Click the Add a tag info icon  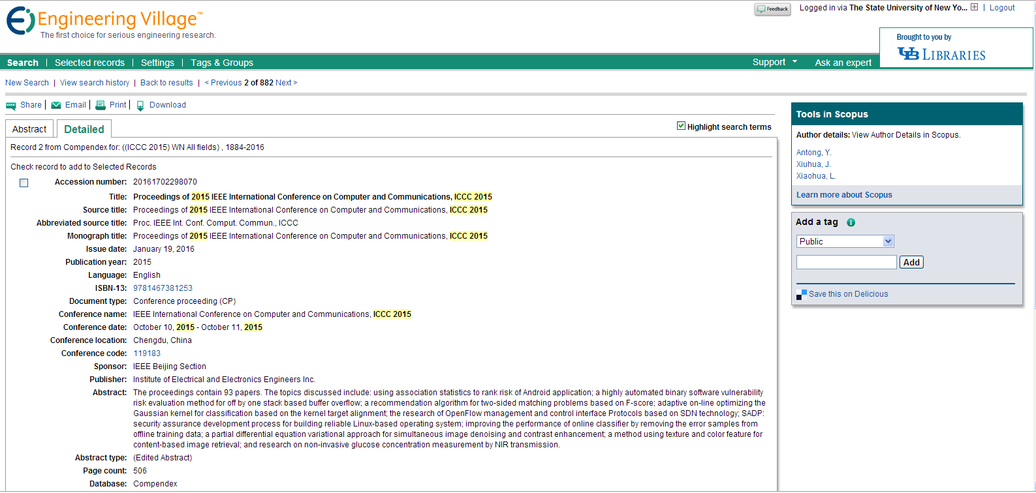(851, 222)
